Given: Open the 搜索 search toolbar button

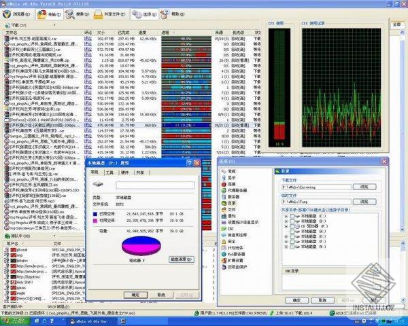Looking at the screenshot, I should pyautogui.click(x=78, y=14).
